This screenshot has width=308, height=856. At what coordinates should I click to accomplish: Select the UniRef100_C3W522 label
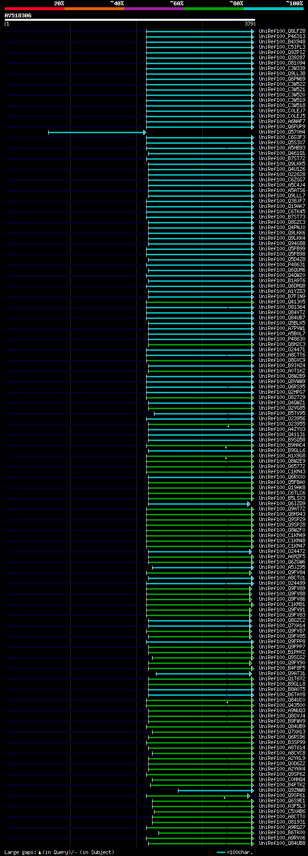pyautogui.click(x=282, y=84)
